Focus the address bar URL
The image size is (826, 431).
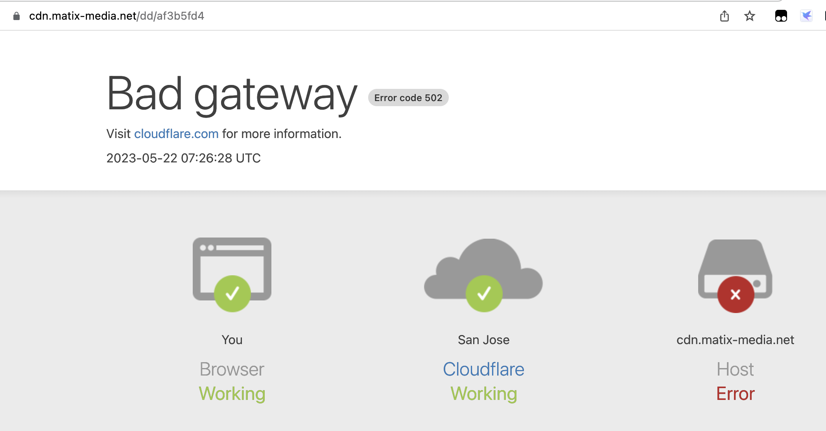(116, 16)
